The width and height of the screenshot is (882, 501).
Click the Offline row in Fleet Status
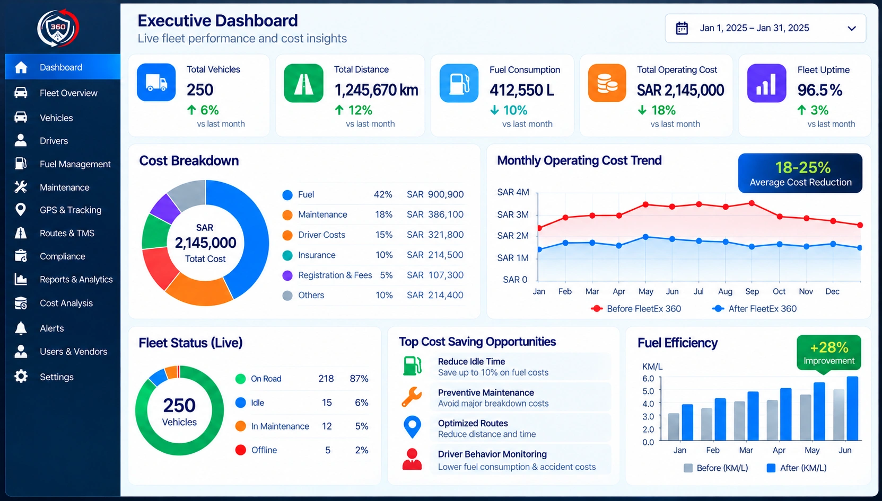coord(302,450)
